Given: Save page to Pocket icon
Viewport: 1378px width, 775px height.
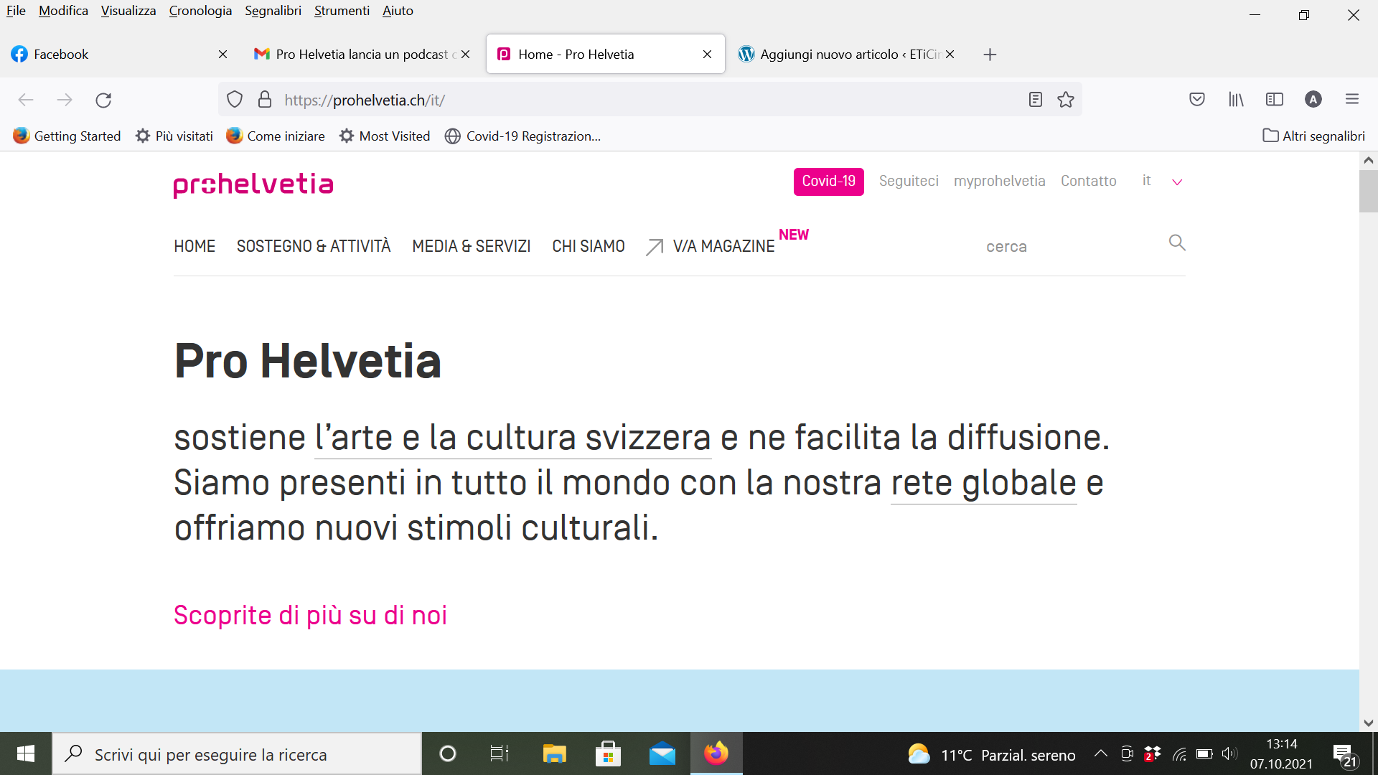Looking at the screenshot, I should [x=1196, y=100].
